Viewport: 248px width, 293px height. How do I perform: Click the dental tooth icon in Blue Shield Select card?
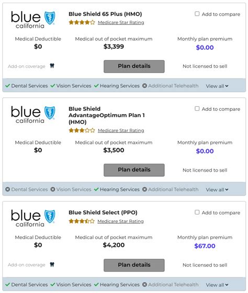click(52, 264)
